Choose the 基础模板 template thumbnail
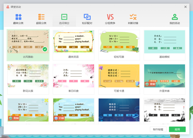The width and height of the screenshot is (193, 138). tap(165, 42)
